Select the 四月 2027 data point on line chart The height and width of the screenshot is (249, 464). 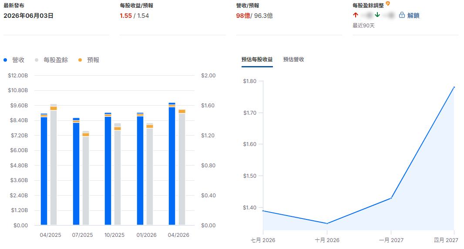(454, 87)
